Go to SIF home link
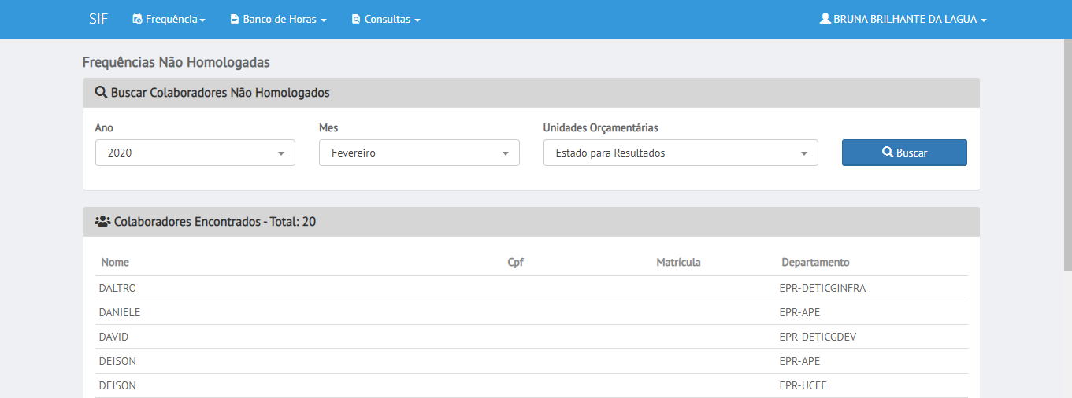This screenshot has width=1072, height=398. [x=98, y=19]
